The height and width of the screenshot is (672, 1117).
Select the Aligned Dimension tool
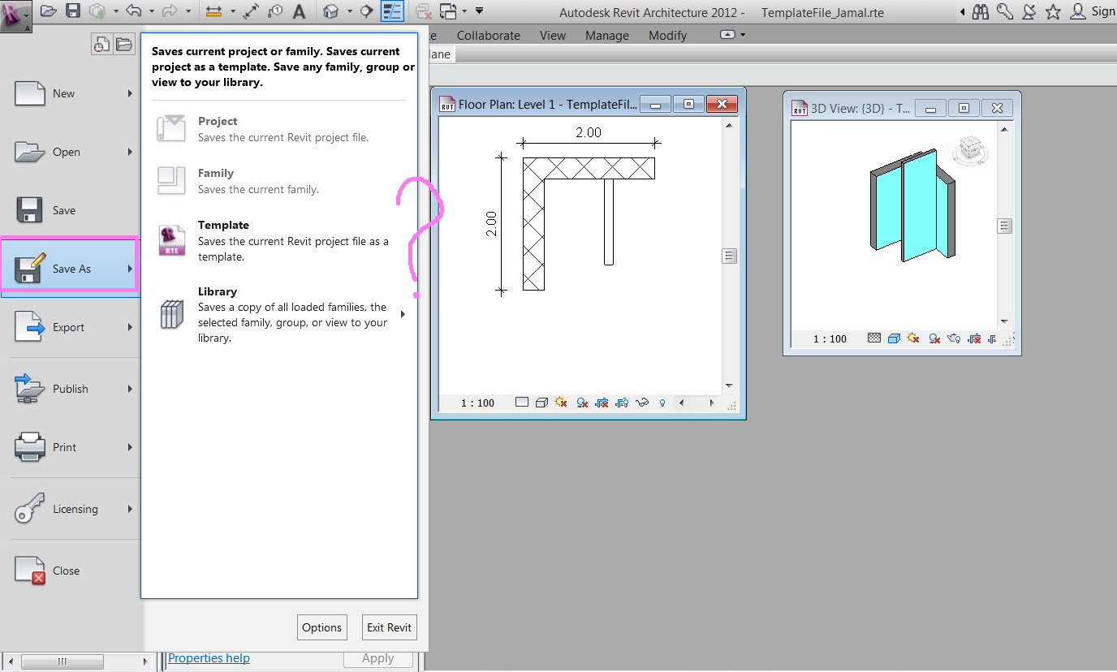[x=252, y=11]
